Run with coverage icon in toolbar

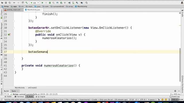53,3
